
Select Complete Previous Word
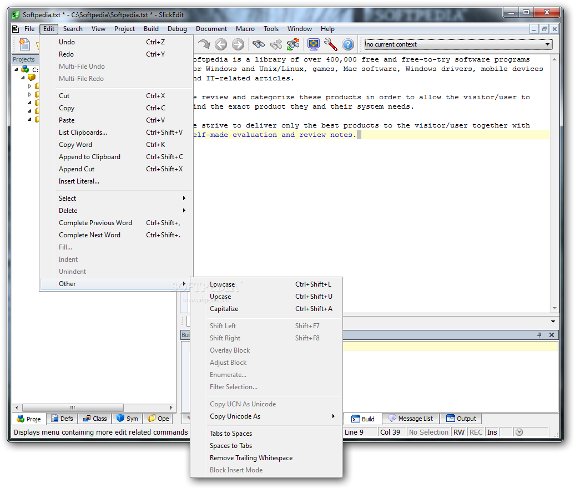116,223
